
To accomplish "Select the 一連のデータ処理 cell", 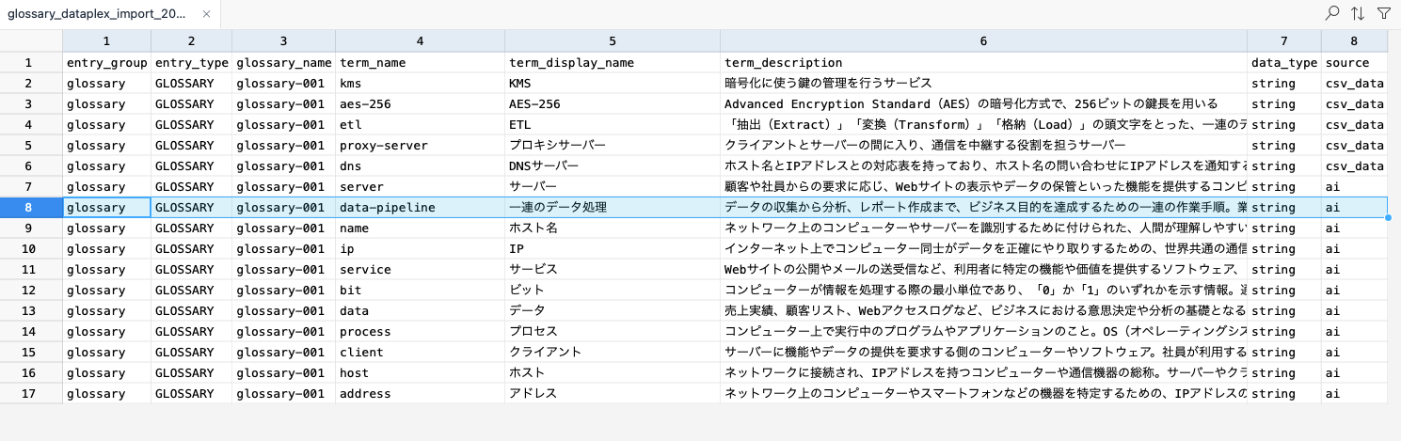I will 613,208.
